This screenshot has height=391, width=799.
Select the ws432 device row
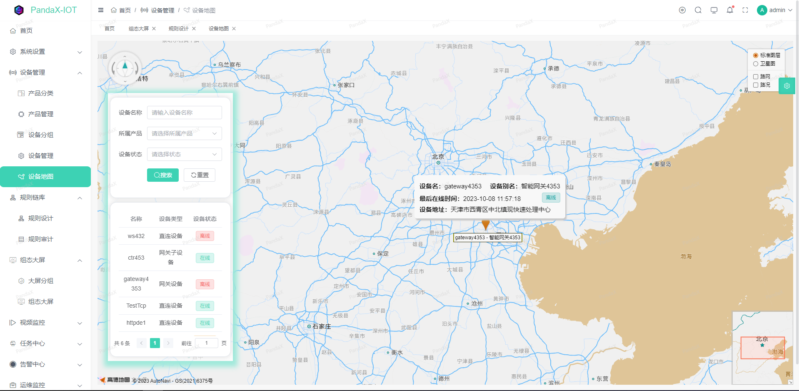(x=170, y=236)
